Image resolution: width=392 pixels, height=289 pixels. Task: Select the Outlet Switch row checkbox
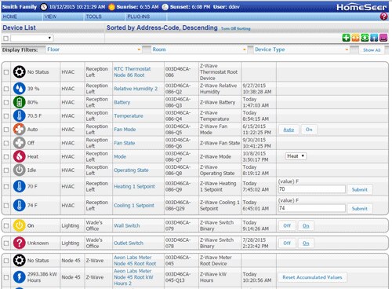pyautogui.click(x=6, y=243)
